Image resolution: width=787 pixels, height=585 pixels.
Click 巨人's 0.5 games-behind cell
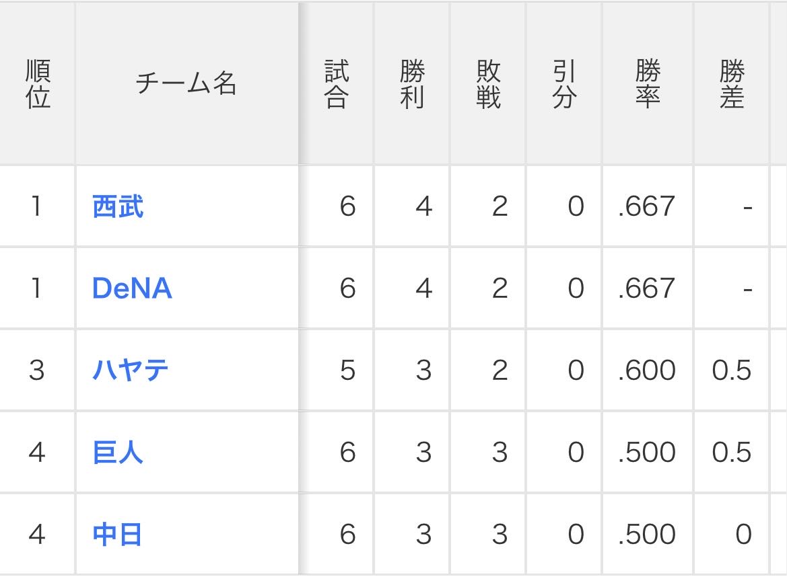tap(731, 453)
